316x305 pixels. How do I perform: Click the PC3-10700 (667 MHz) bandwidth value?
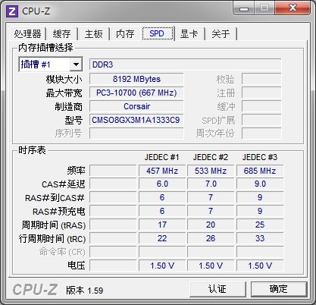click(x=136, y=93)
